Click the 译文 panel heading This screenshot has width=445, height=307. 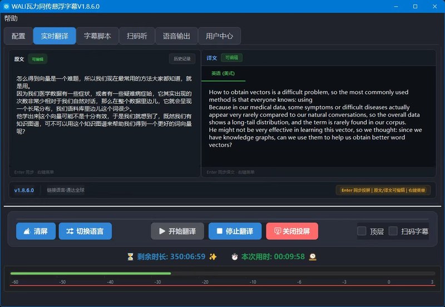coord(212,58)
